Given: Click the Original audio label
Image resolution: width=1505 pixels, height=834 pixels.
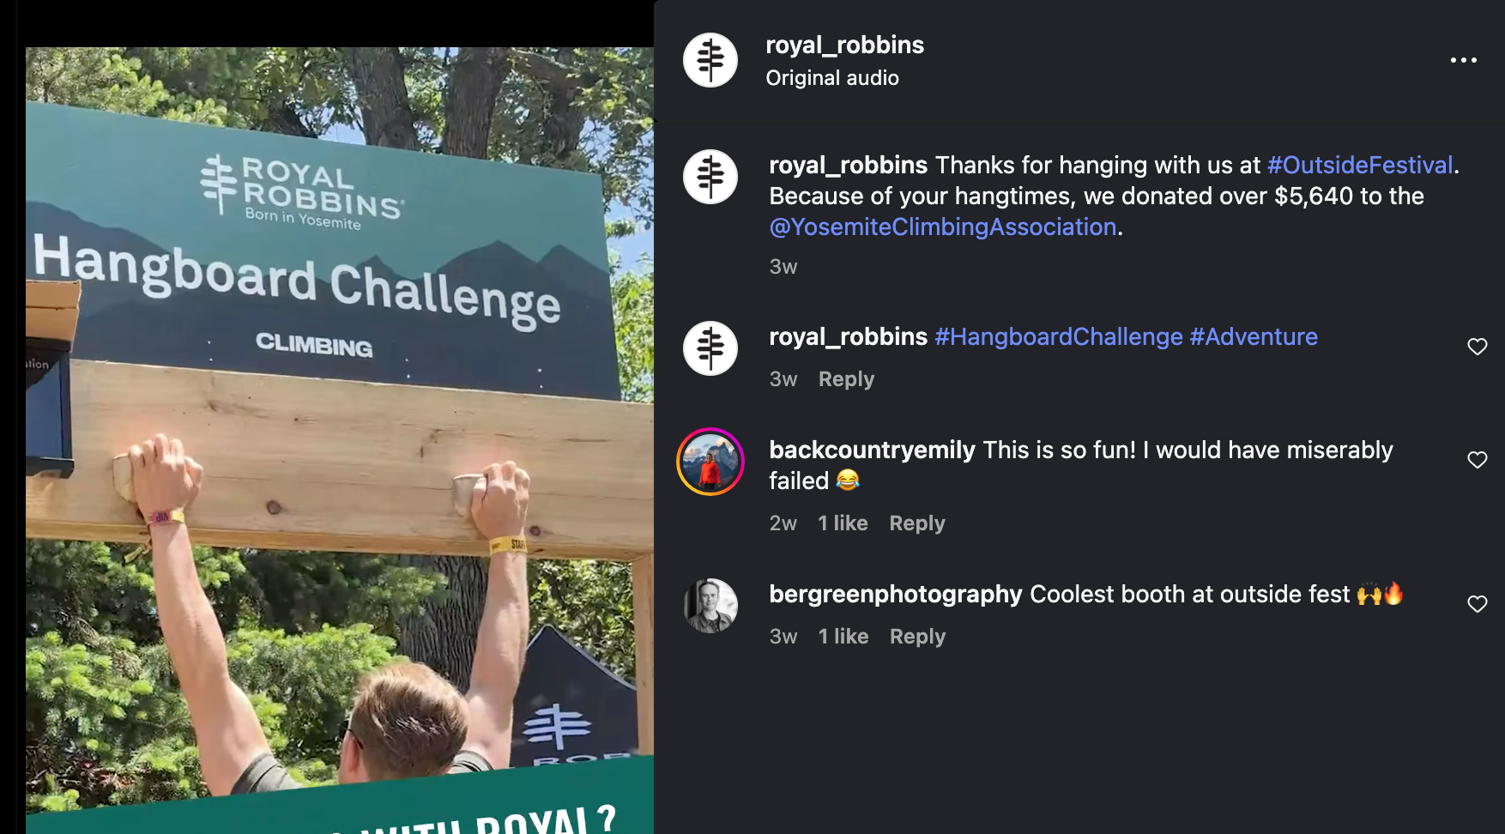Looking at the screenshot, I should click(832, 78).
